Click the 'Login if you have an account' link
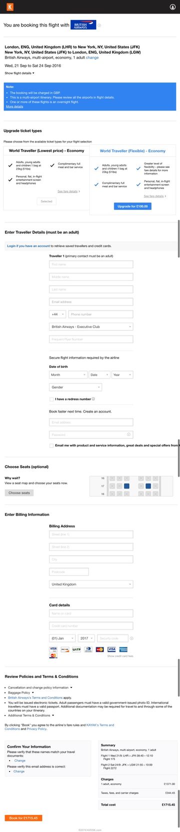 [28, 246]
